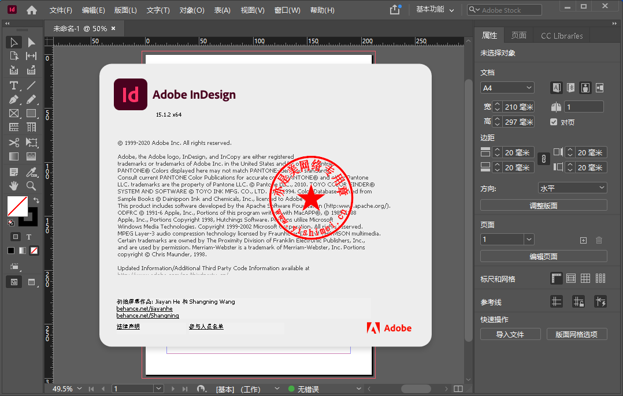Select the Zoom tool magnifier

(31, 186)
